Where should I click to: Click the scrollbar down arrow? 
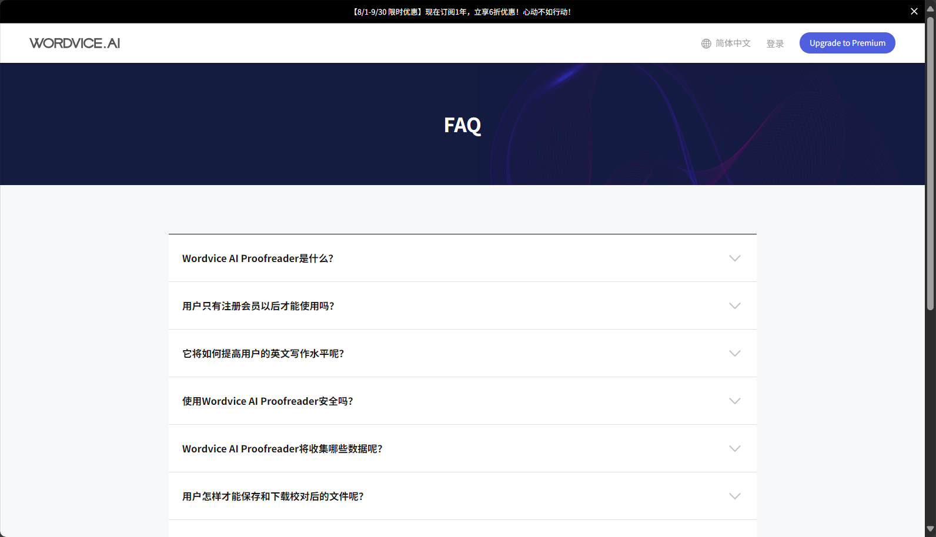click(930, 529)
